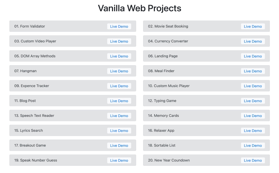View the Sortable List live demo
The height and width of the screenshot is (173, 279).
pos(253,145)
